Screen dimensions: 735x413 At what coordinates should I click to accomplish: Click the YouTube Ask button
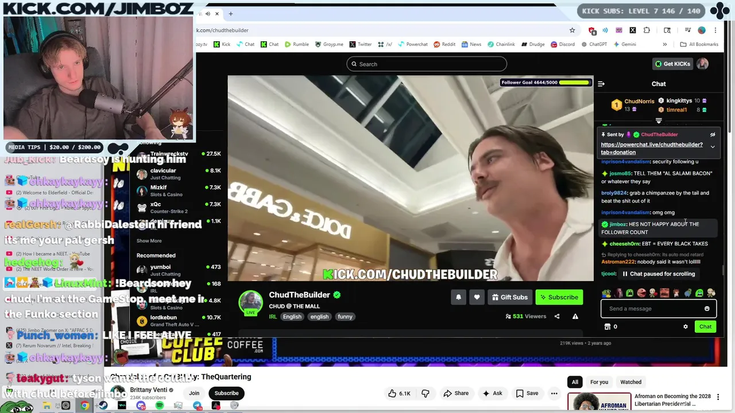coord(493,393)
